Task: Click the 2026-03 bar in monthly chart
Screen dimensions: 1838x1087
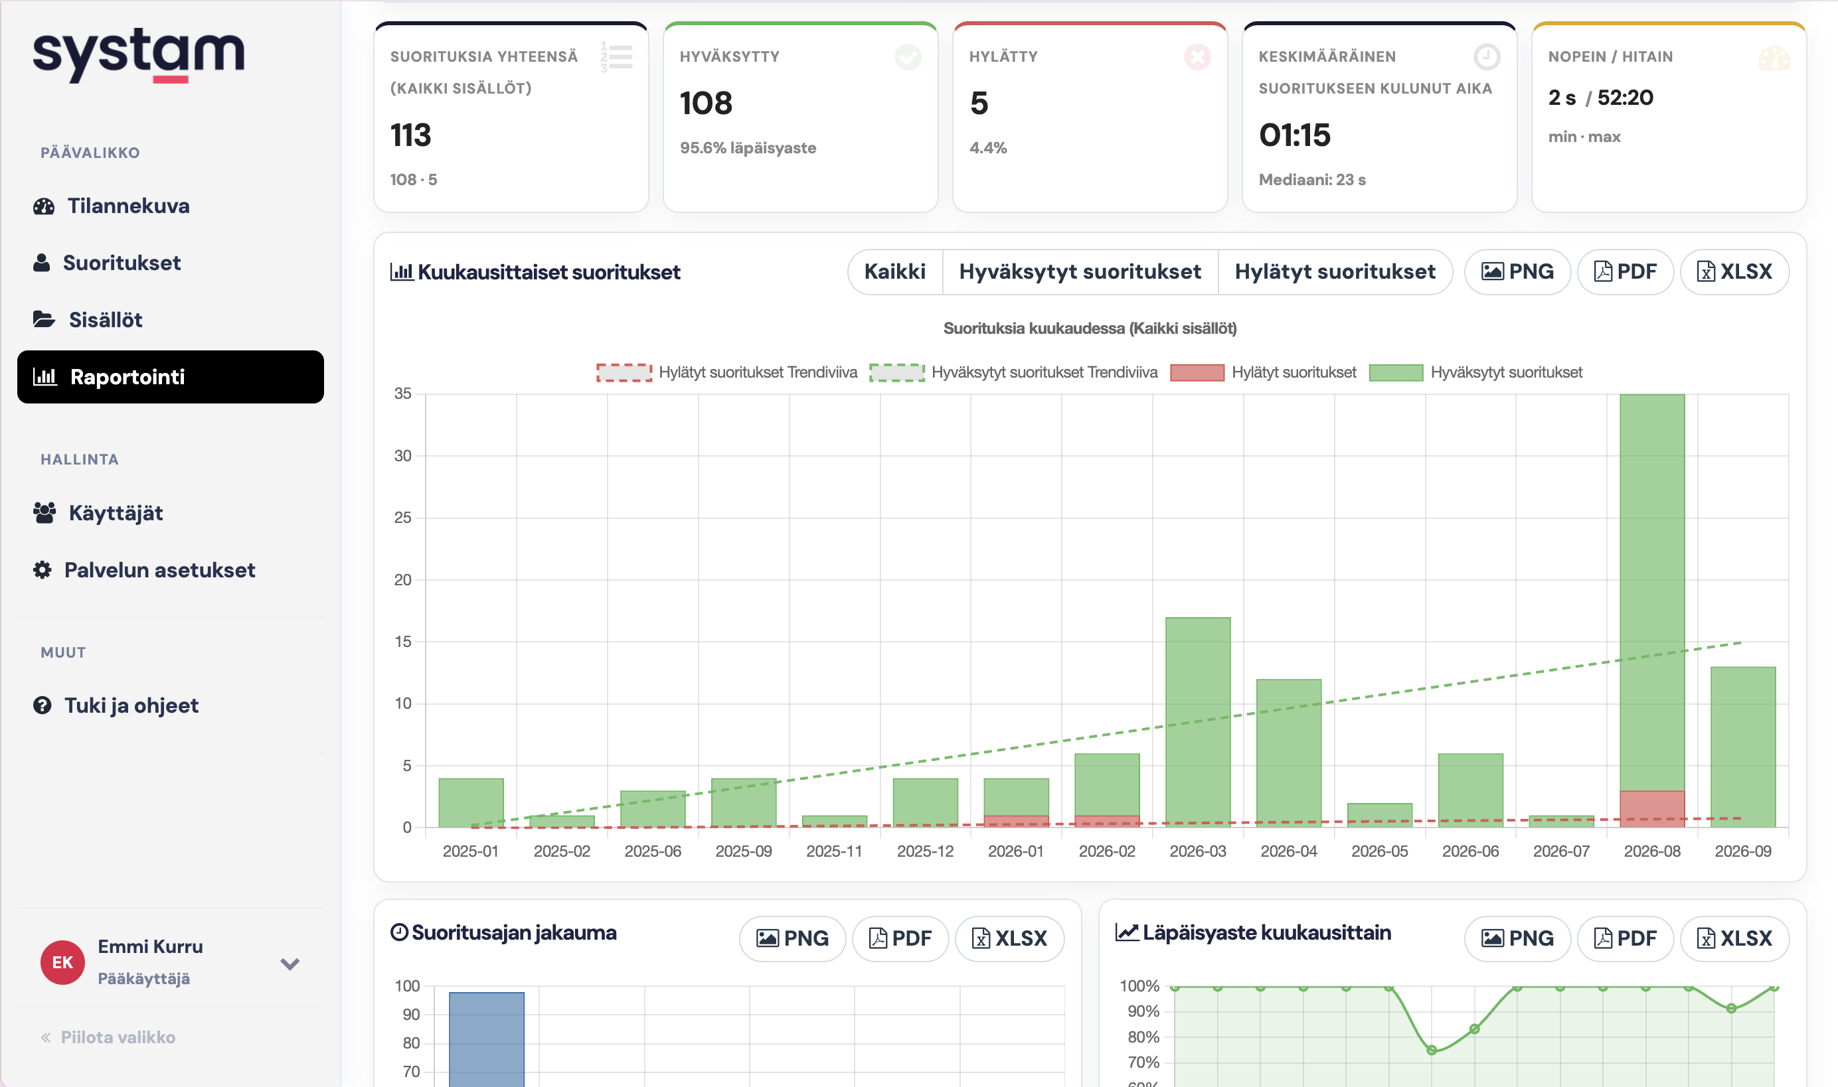Action: pos(1197,722)
